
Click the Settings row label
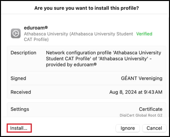tap(20, 109)
